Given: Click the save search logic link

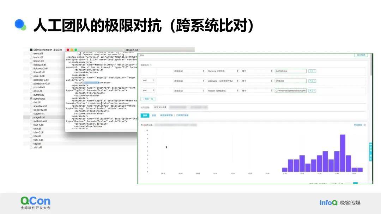Looking at the screenshot, I should pos(166,115).
